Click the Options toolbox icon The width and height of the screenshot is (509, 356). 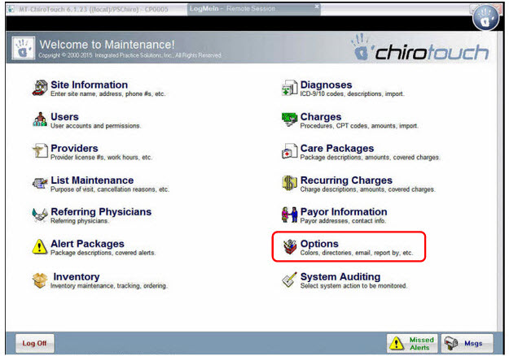[x=290, y=246]
